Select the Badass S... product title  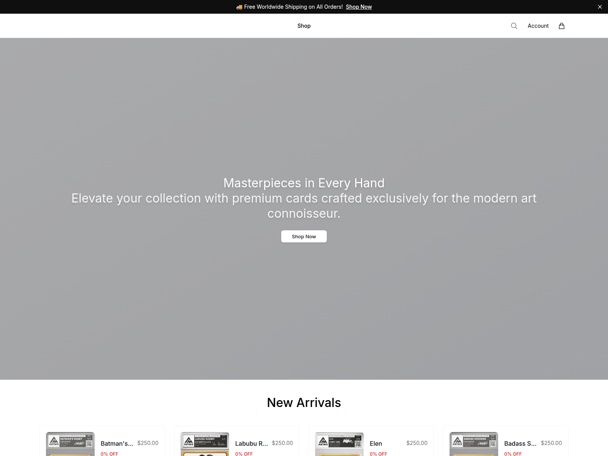(x=520, y=443)
